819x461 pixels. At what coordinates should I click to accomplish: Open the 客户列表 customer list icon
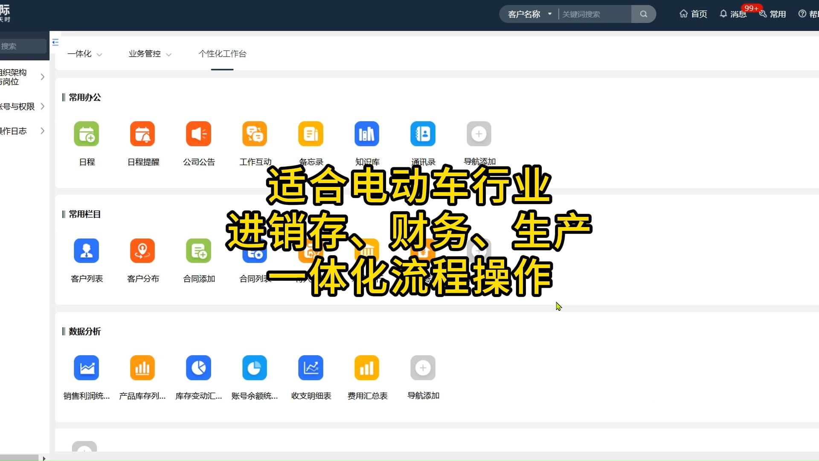coord(87,251)
